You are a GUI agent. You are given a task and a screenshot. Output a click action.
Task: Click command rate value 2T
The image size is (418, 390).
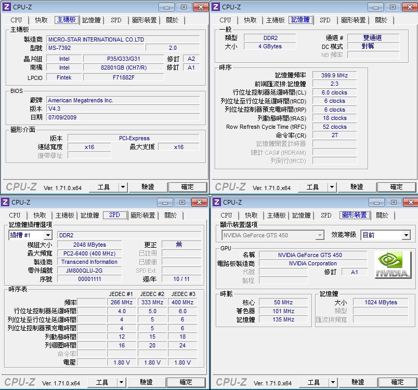point(335,135)
